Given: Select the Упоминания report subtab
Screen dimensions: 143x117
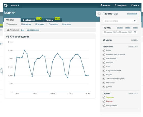Looking at the screenshot, I should click(11, 24).
